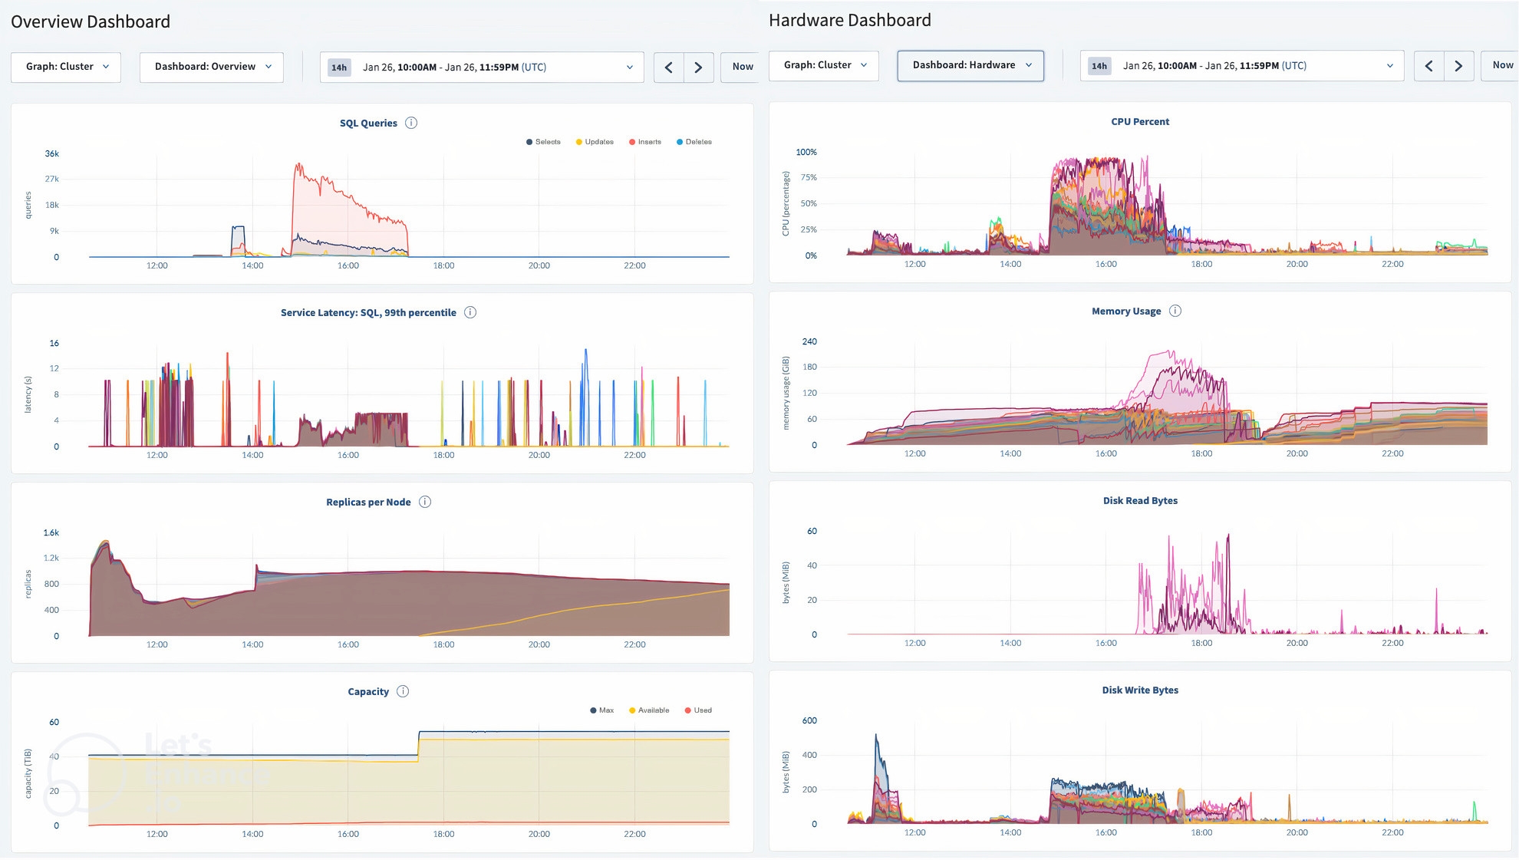Viewport: 1519px width, 860px height.
Task: Open Dashboard: Overview selector dropdown
Action: pyautogui.click(x=212, y=68)
